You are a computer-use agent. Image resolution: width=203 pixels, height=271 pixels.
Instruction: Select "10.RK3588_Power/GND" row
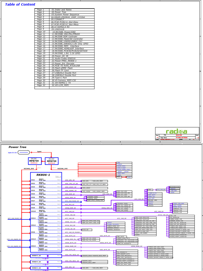click(x=64, y=32)
